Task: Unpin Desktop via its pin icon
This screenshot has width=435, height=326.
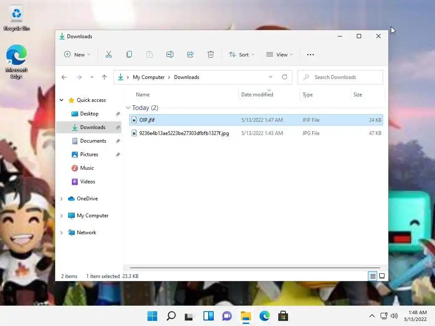Action: pos(118,114)
